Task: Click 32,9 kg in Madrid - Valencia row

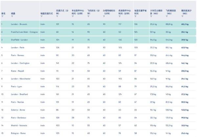Action: [185, 126]
